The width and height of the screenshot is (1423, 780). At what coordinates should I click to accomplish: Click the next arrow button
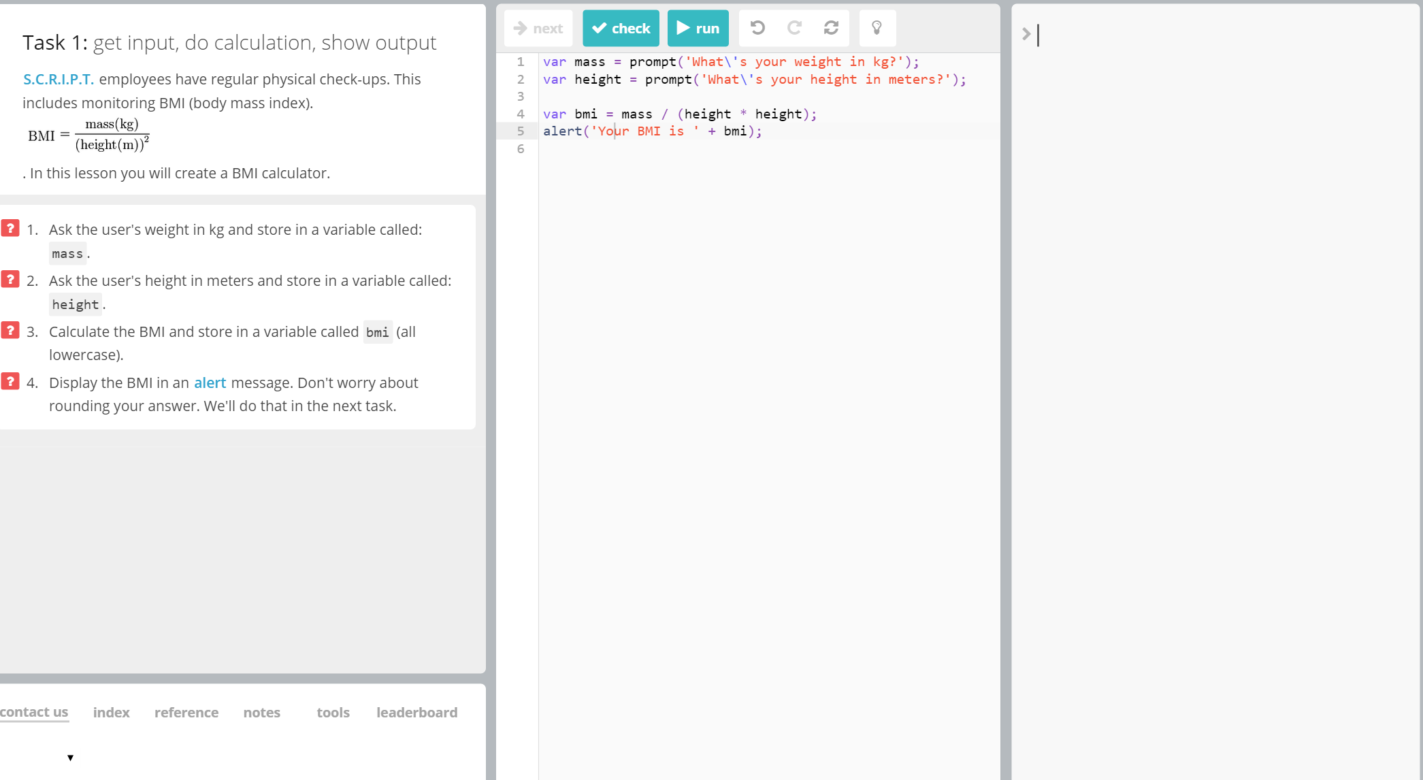pyautogui.click(x=538, y=28)
